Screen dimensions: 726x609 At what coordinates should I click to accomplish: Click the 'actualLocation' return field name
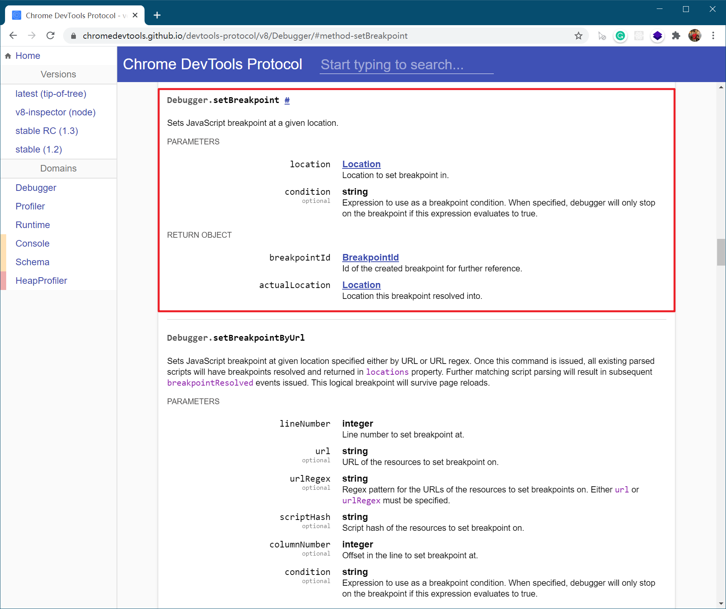click(x=295, y=285)
